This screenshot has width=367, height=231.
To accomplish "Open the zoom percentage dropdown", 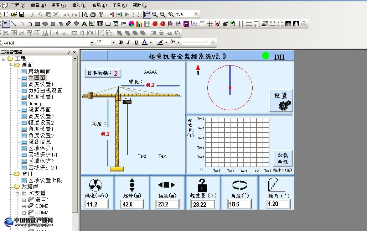I will click(x=196, y=14).
